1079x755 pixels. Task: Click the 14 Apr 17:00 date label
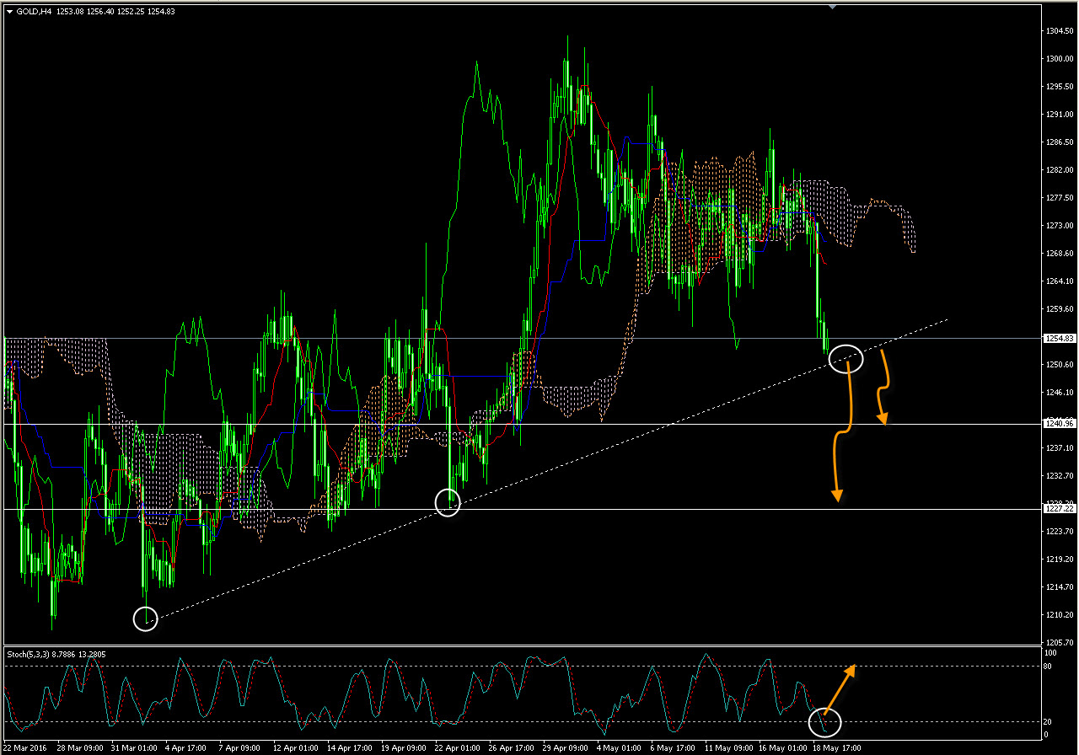click(x=348, y=747)
